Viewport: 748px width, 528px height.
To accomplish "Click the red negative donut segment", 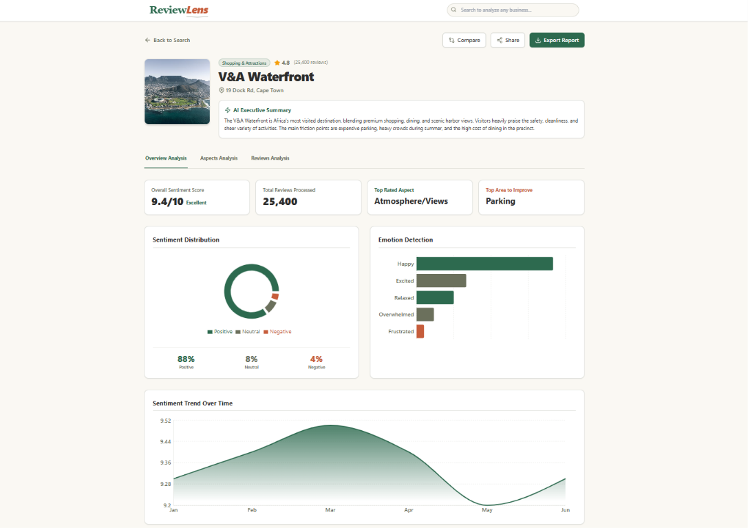I will pos(275,297).
